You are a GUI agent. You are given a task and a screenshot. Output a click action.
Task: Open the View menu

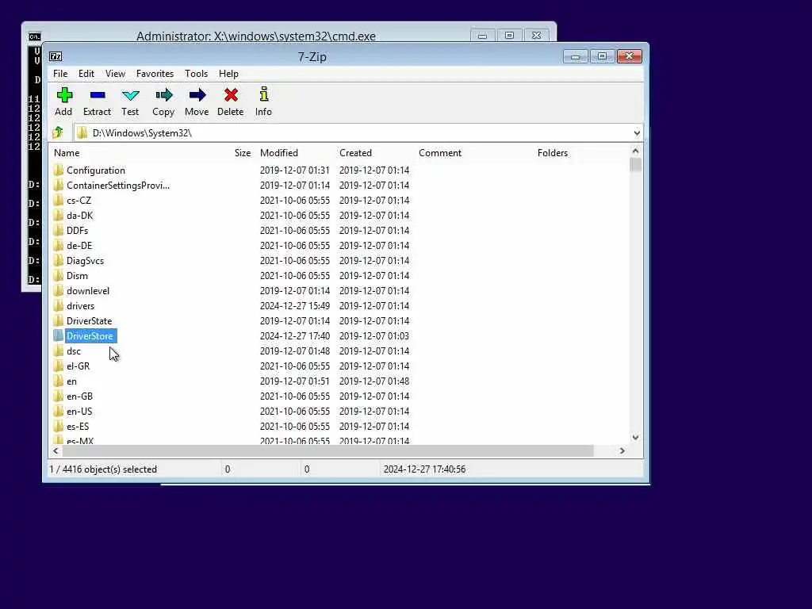coord(115,74)
